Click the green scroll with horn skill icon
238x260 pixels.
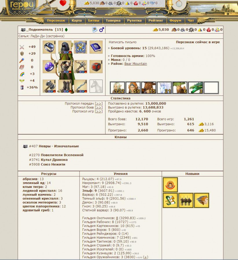170,200
